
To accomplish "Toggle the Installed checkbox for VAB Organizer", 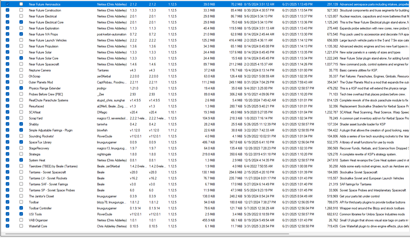I will pos(7,220).
